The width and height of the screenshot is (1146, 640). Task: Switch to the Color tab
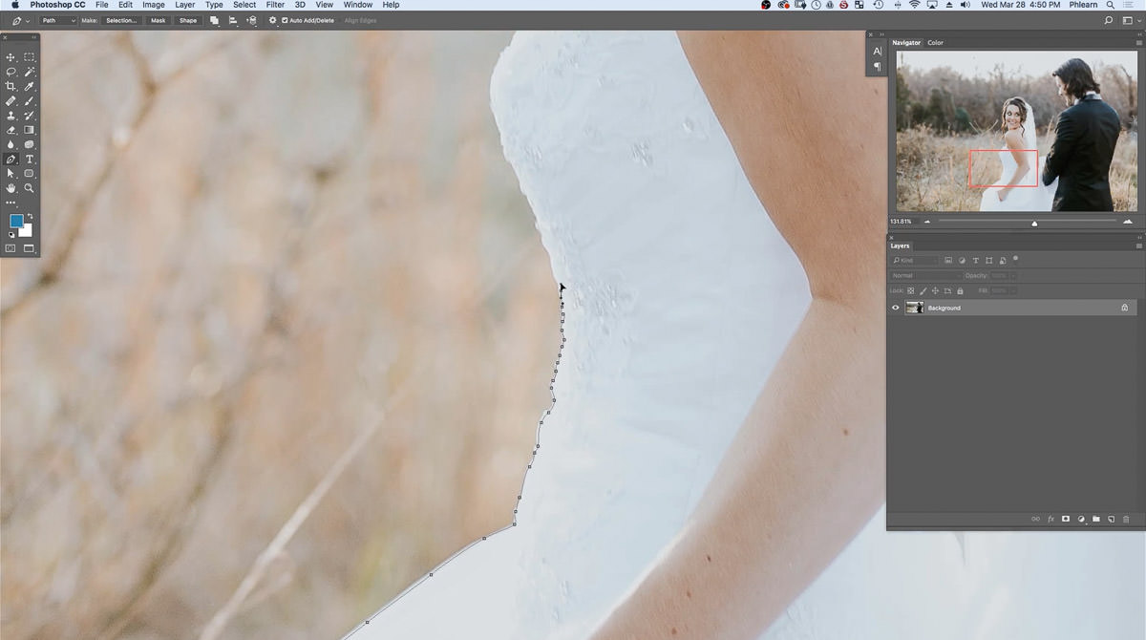[x=936, y=43]
